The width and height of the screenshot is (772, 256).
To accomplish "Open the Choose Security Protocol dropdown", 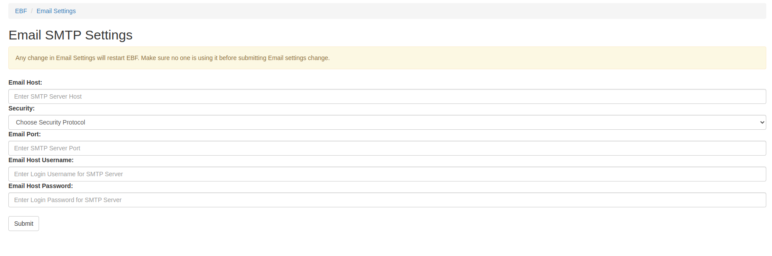I will (387, 122).
